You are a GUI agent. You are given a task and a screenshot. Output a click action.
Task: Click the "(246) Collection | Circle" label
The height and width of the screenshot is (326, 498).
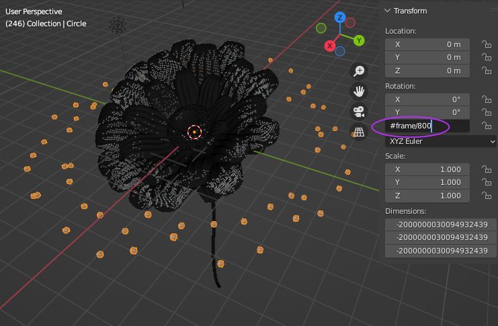click(x=46, y=24)
